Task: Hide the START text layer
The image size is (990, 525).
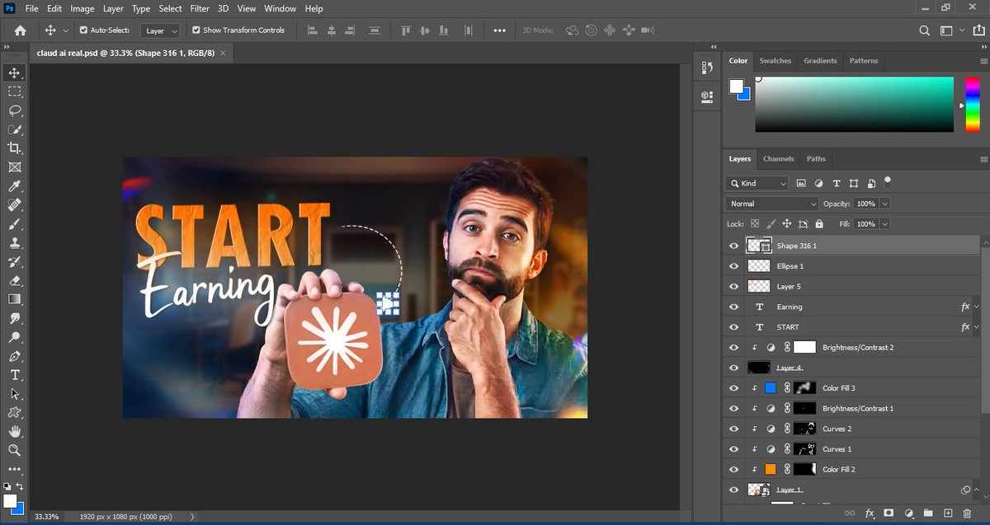Action: click(734, 327)
